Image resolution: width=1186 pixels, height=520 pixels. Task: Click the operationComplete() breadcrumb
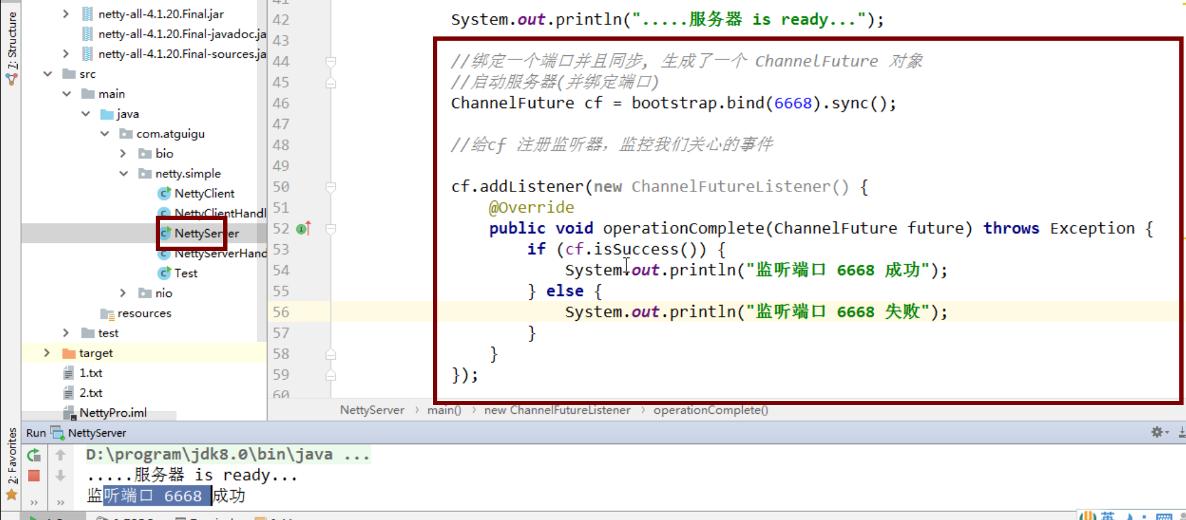point(710,410)
